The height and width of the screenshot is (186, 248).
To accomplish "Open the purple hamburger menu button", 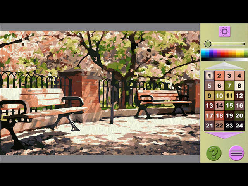I will point(236,153).
